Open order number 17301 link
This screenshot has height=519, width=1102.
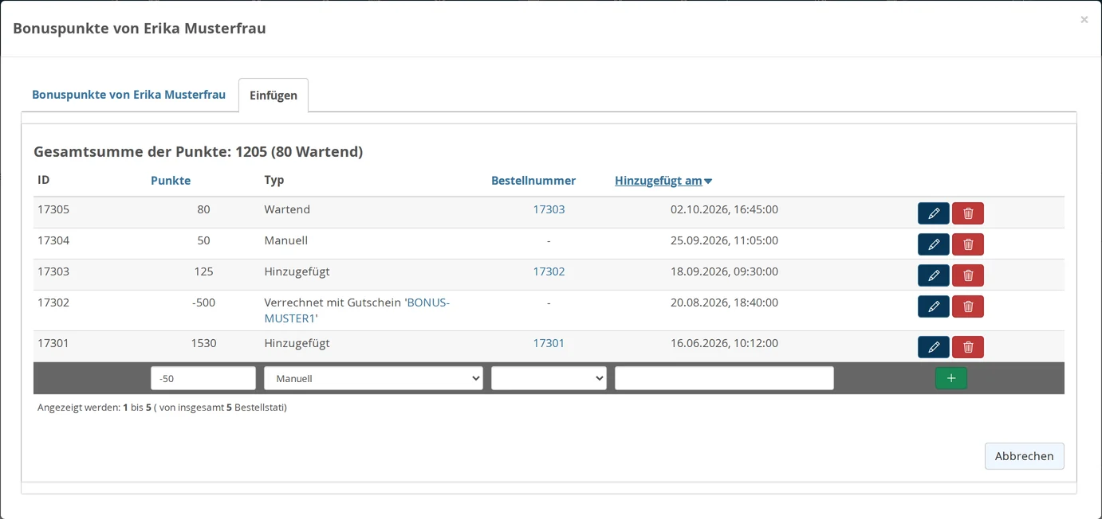pyautogui.click(x=549, y=343)
